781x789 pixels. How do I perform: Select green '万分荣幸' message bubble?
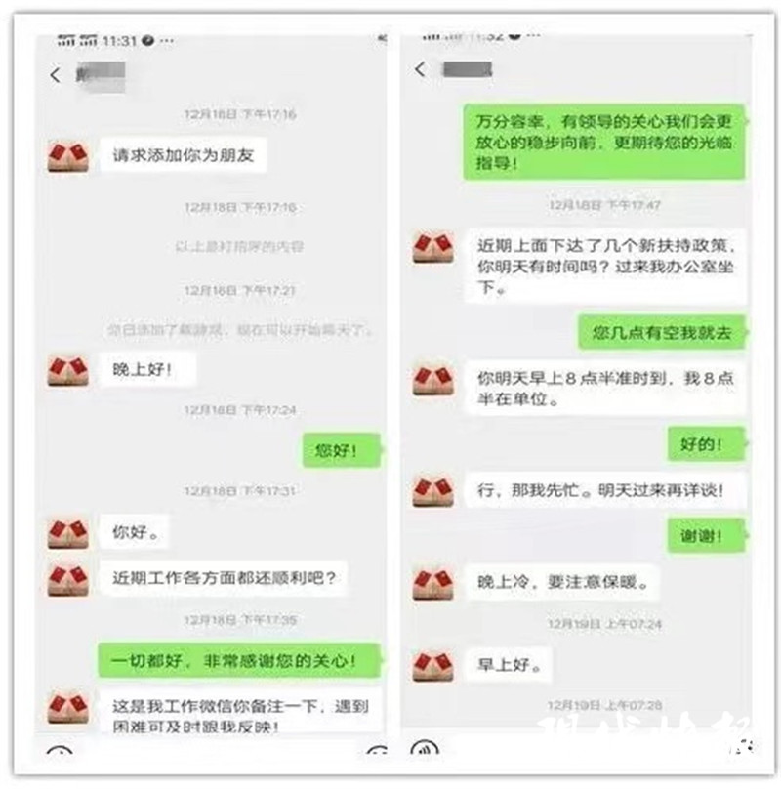(x=604, y=142)
